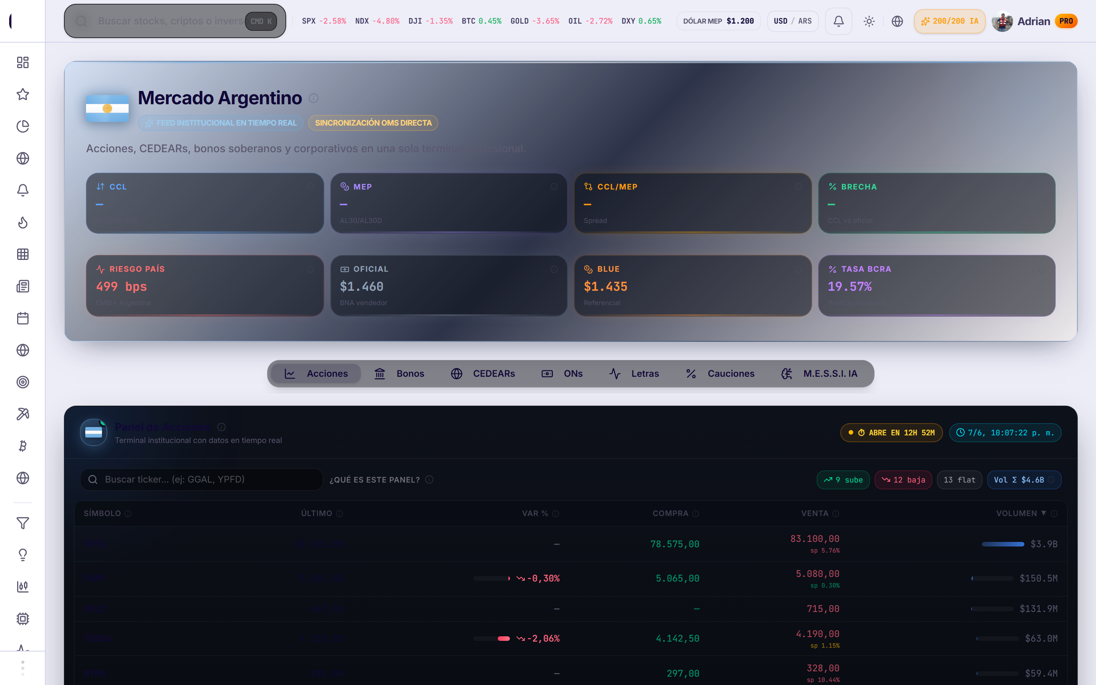The width and height of the screenshot is (1096, 685).
Task: Open the pie chart portfolio icon
Action: click(23, 126)
